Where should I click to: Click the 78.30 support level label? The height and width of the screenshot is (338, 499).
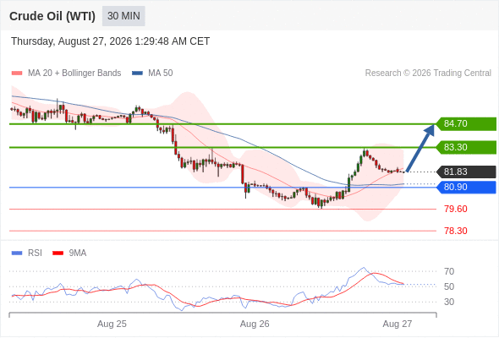pyautogui.click(x=456, y=231)
